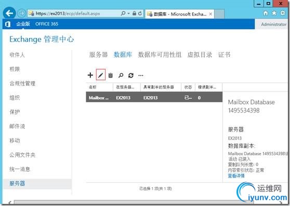Screen dimensions: 290x206
Task: Open 收件人 in the left navigation
Action: click(x=17, y=55)
